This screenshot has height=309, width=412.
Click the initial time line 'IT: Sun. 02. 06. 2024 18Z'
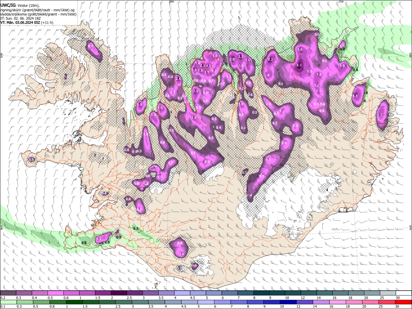point(20,18)
